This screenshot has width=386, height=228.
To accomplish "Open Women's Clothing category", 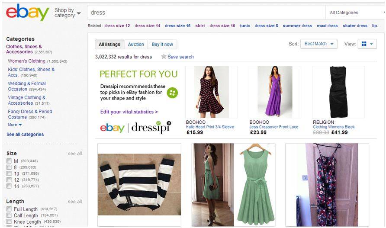I will [26, 61].
